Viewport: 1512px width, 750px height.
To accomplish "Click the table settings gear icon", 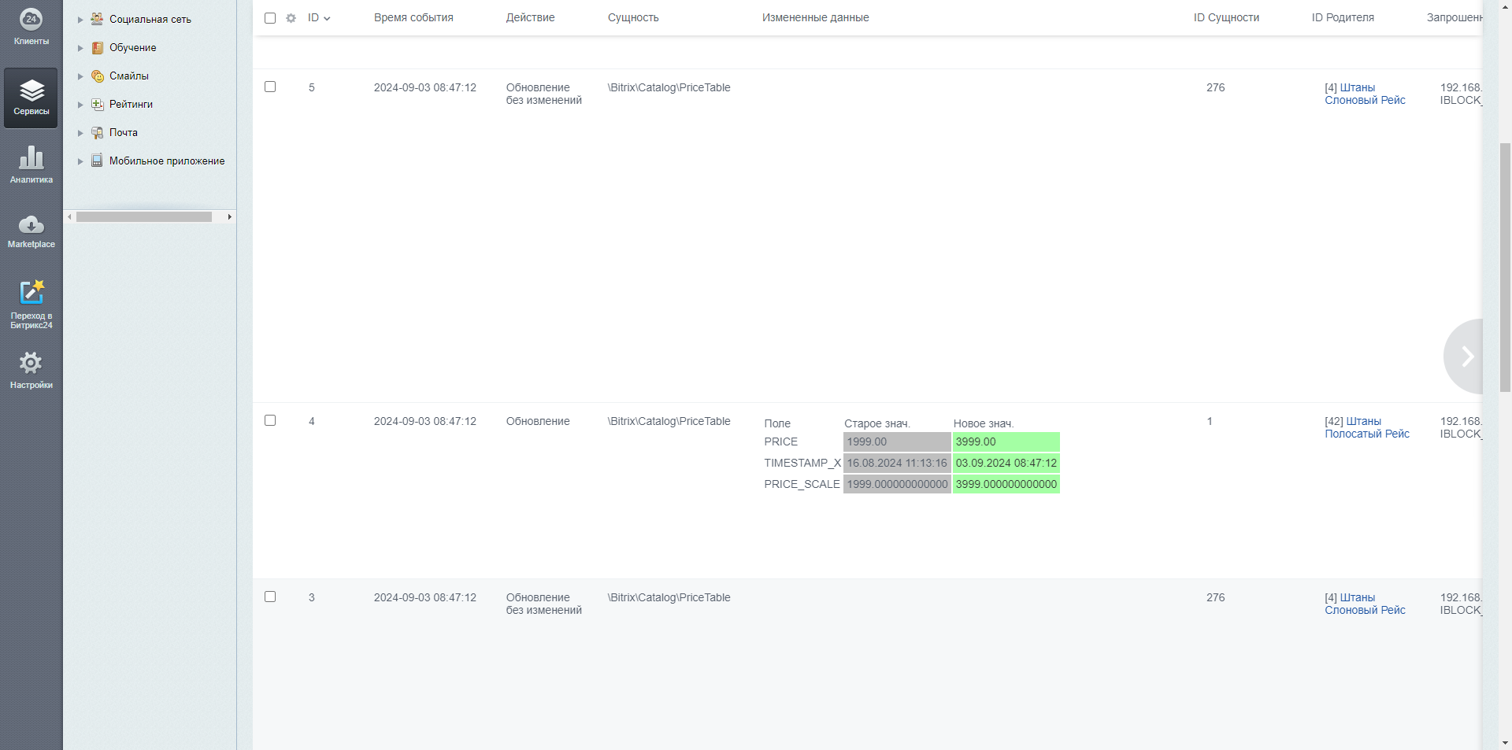I will pos(291,18).
